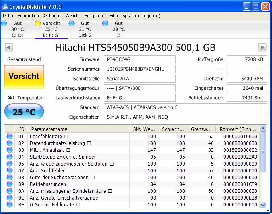Click status orb of row 03 Mittl. Anlaufzeit
This screenshot has width=272, height=214.
point(10,150)
